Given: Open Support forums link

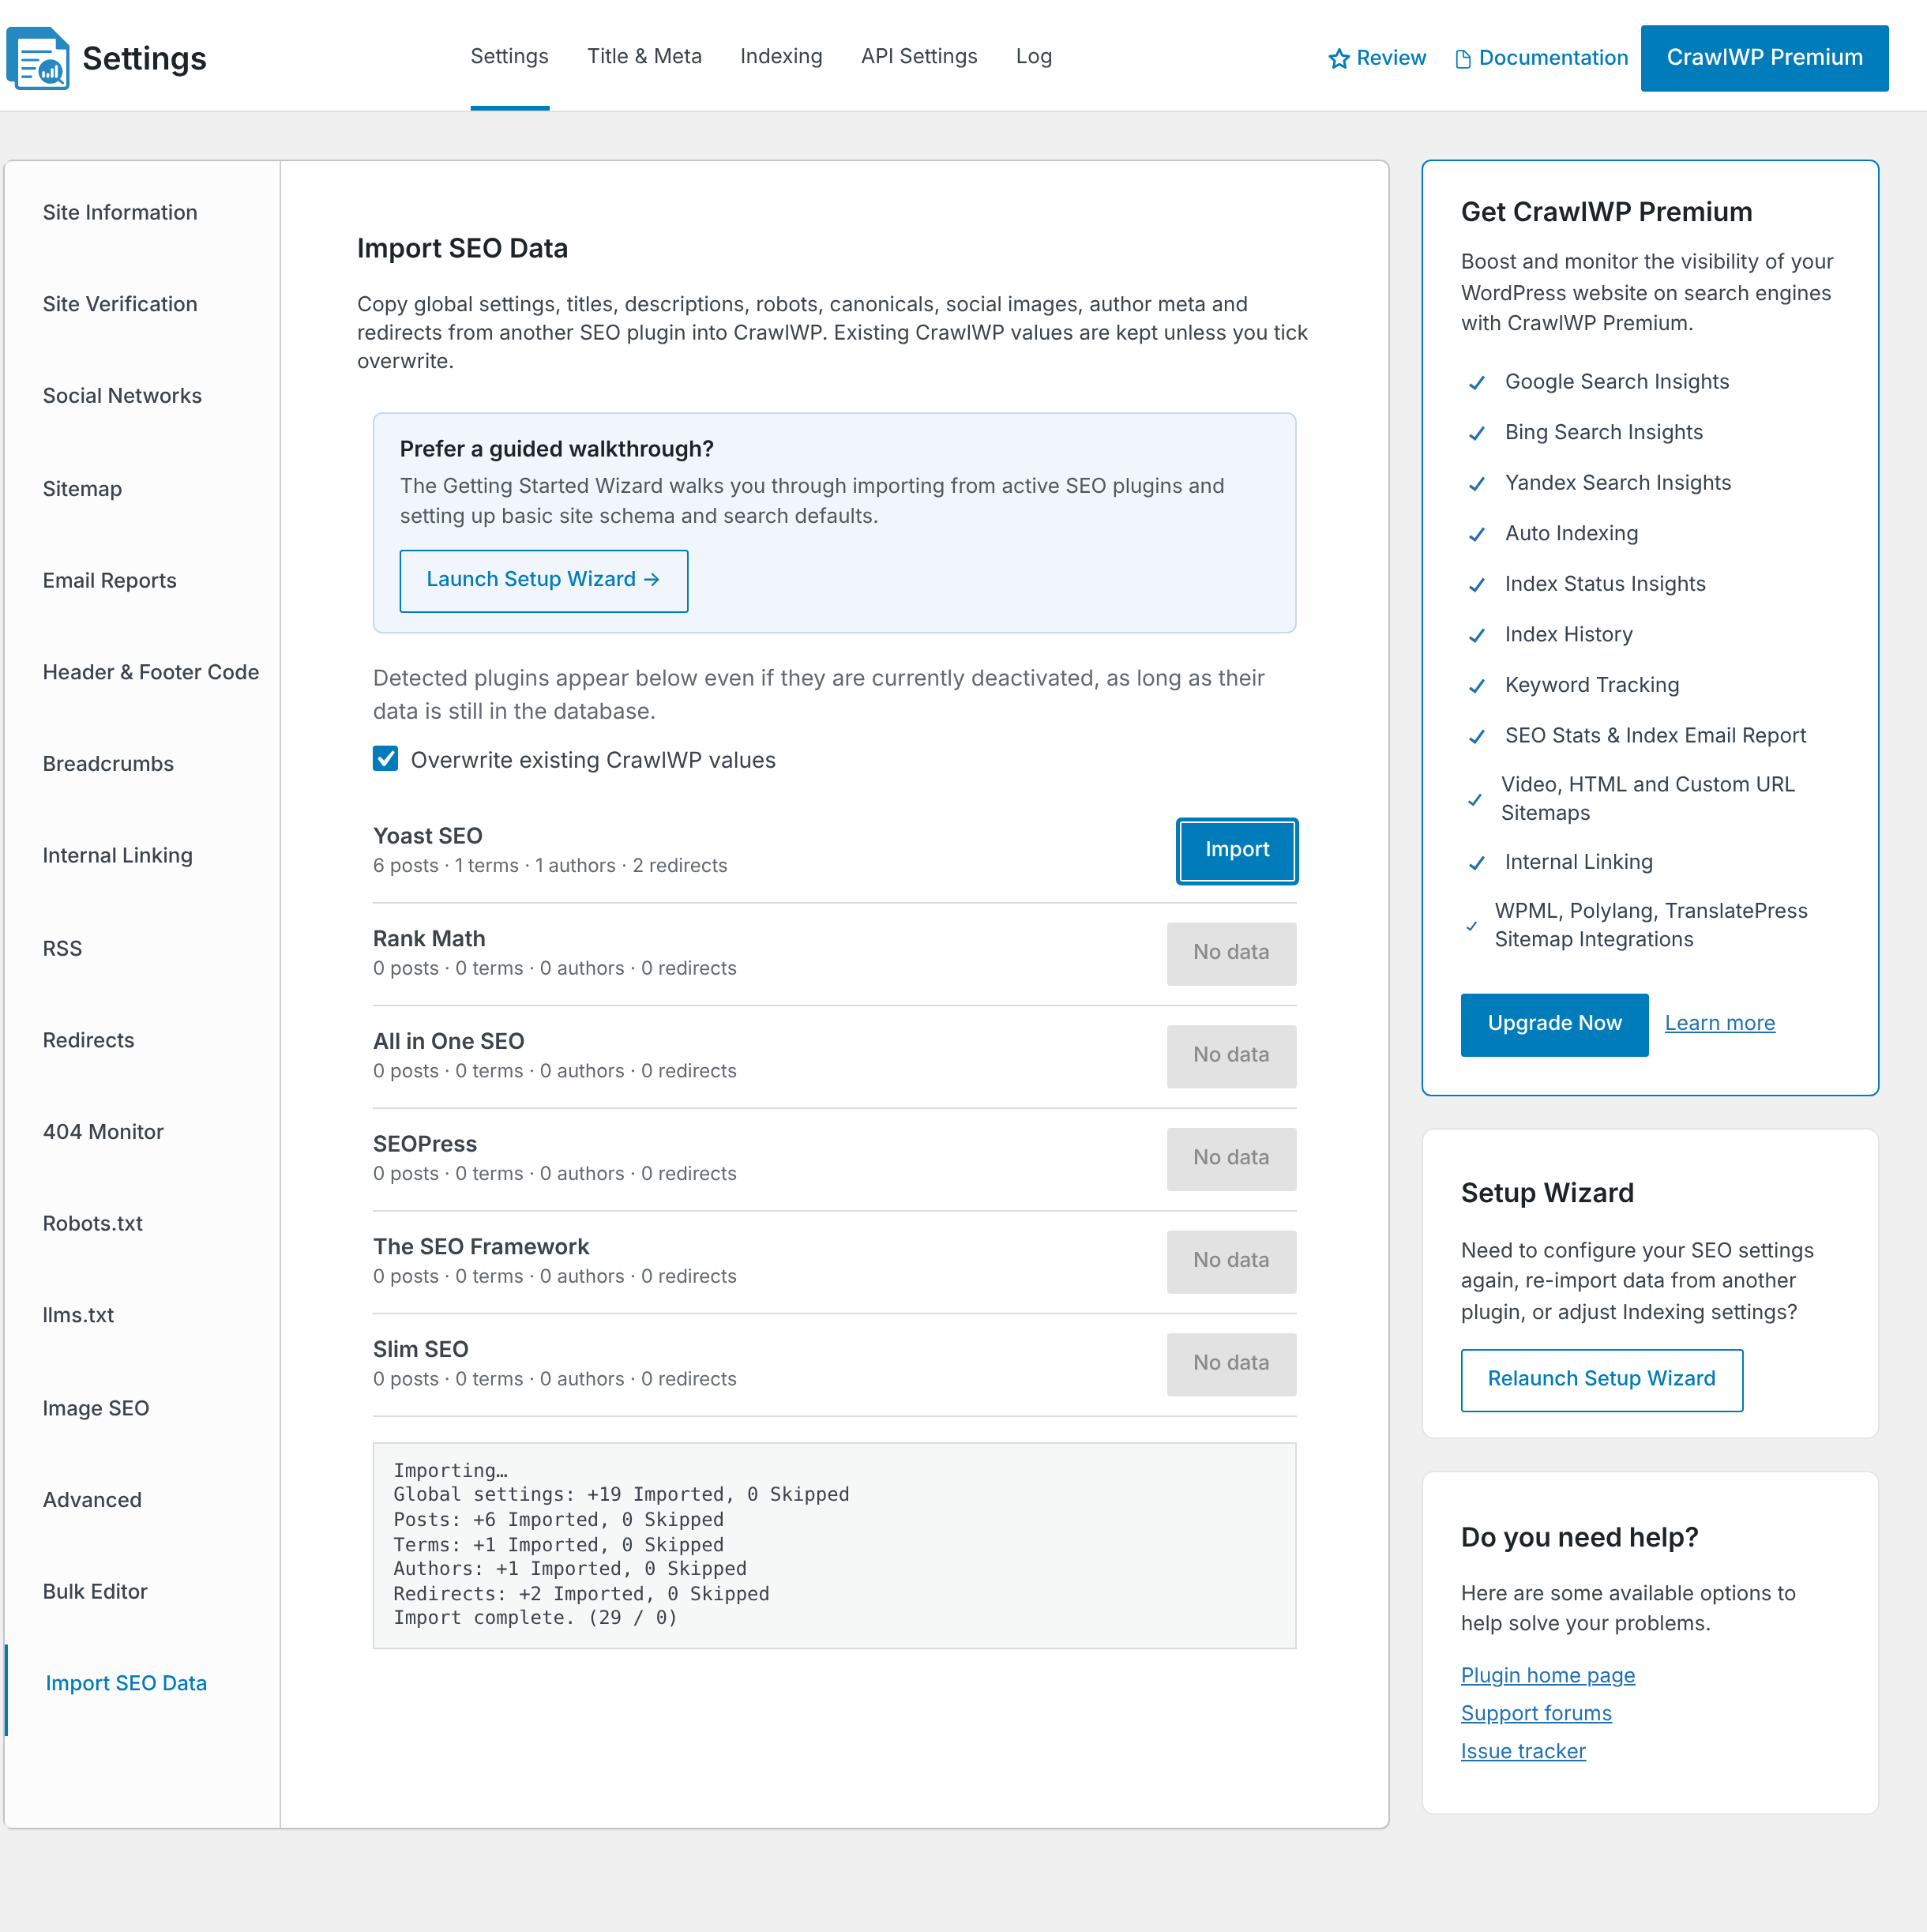Looking at the screenshot, I should (x=1535, y=1713).
